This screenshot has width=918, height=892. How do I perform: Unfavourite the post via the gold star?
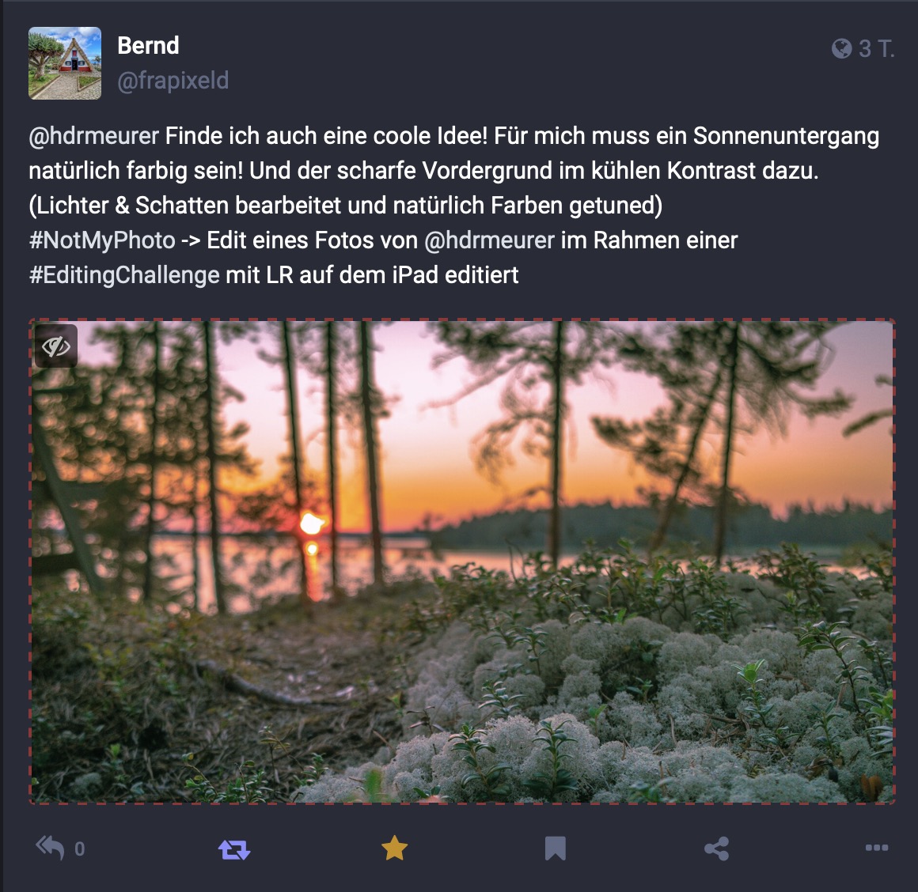click(394, 848)
